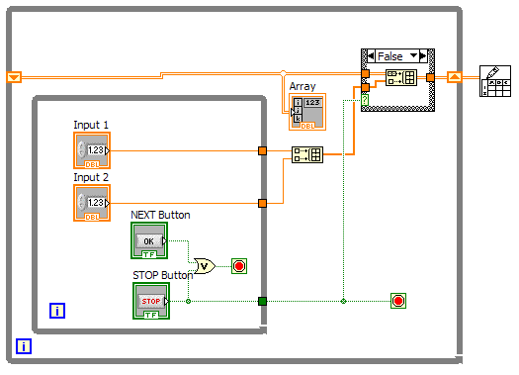
Task: Select the inner loop iteration terminal
Action: coord(57,311)
